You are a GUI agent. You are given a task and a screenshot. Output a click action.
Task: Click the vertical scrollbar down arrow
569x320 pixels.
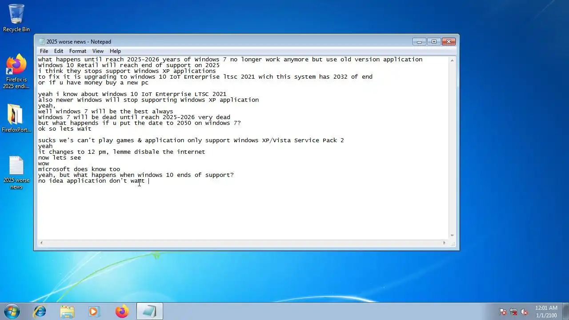(x=452, y=236)
